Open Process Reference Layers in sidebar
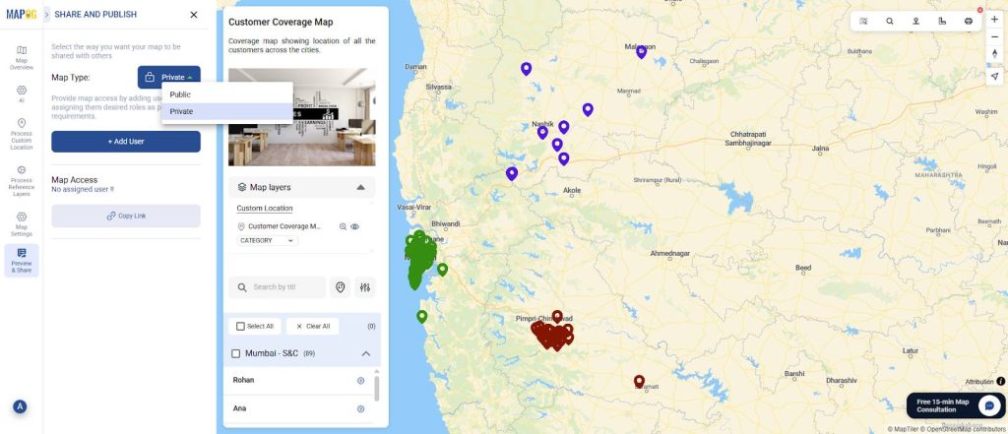Image resolution: width=1008 pixels, height=434 pixels. [22, 181]
